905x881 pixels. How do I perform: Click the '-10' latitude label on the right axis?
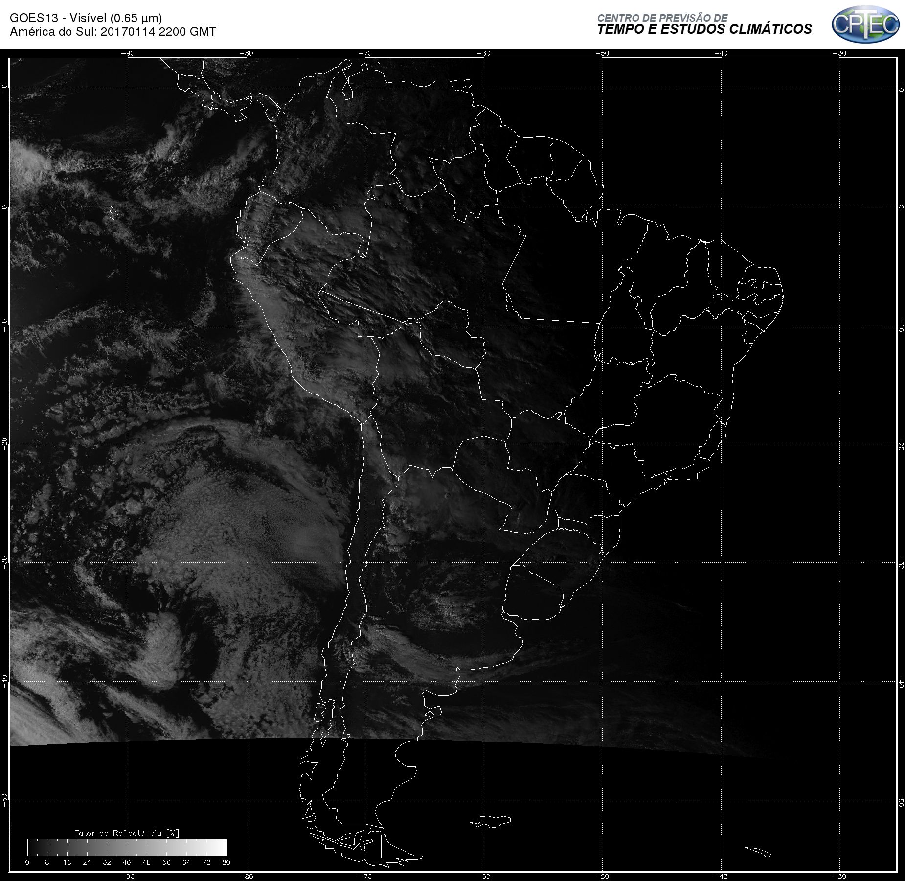pos(901,325)
